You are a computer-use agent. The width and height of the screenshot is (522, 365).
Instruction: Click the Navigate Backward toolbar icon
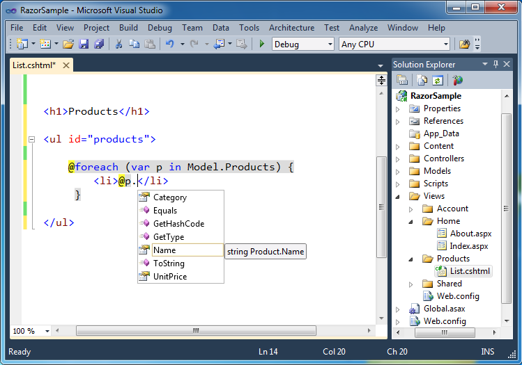[219, 44]
